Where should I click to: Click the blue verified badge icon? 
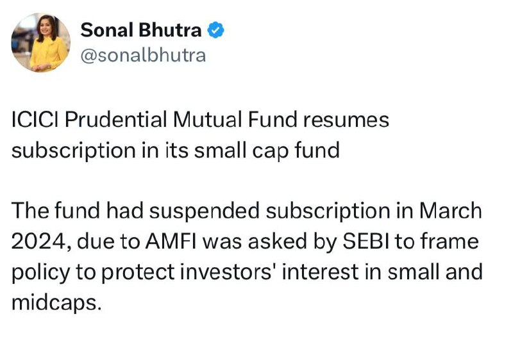216,30
